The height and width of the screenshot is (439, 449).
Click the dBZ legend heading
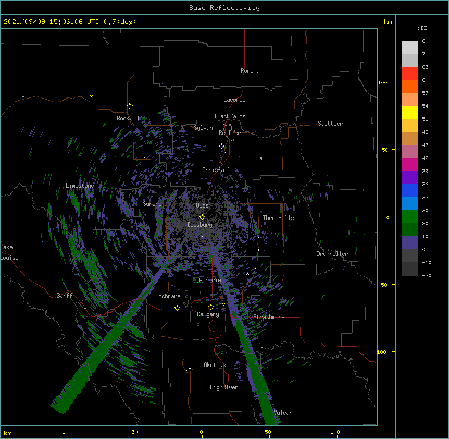pyautogui.click(x=422, y=28)
